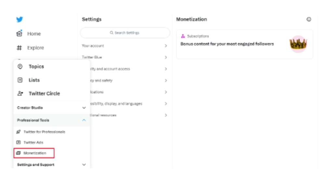Viewport: 325px width, 181px height.
Task: Click the info icon beside Monetization heading
Action: point(309,19)
